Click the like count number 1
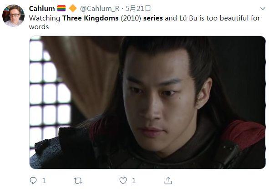Screen dimensions: 269x189 pyautogui.click(x=134, y=181)
